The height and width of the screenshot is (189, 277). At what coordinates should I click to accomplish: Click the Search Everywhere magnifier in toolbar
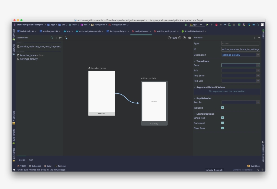(x=258, y=25)
